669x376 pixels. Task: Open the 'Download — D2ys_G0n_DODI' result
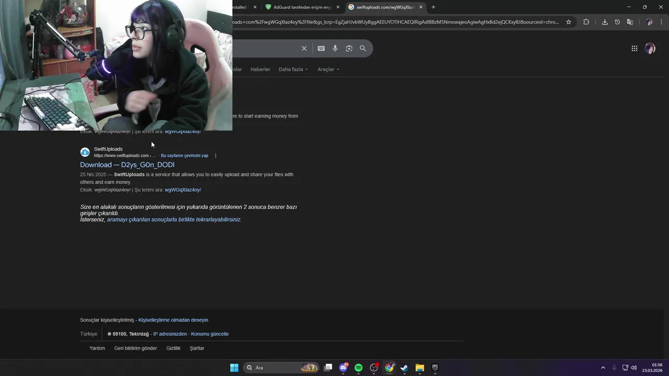tap(127, 165)
